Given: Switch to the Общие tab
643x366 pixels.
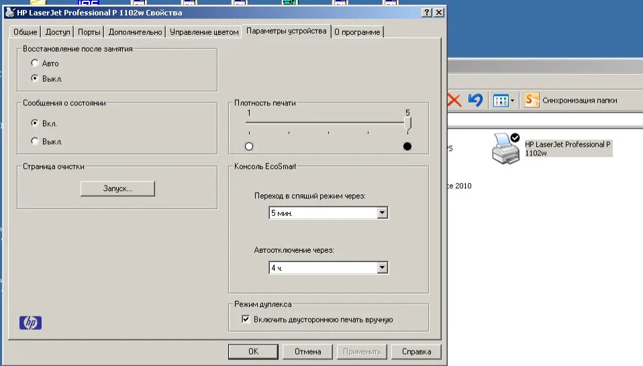Looking at the screenshot, I should [26, 32].
